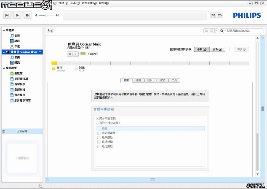
Task: Open the 最近播放 playlist in the sidebar
Action: click(x=18, y=95)
